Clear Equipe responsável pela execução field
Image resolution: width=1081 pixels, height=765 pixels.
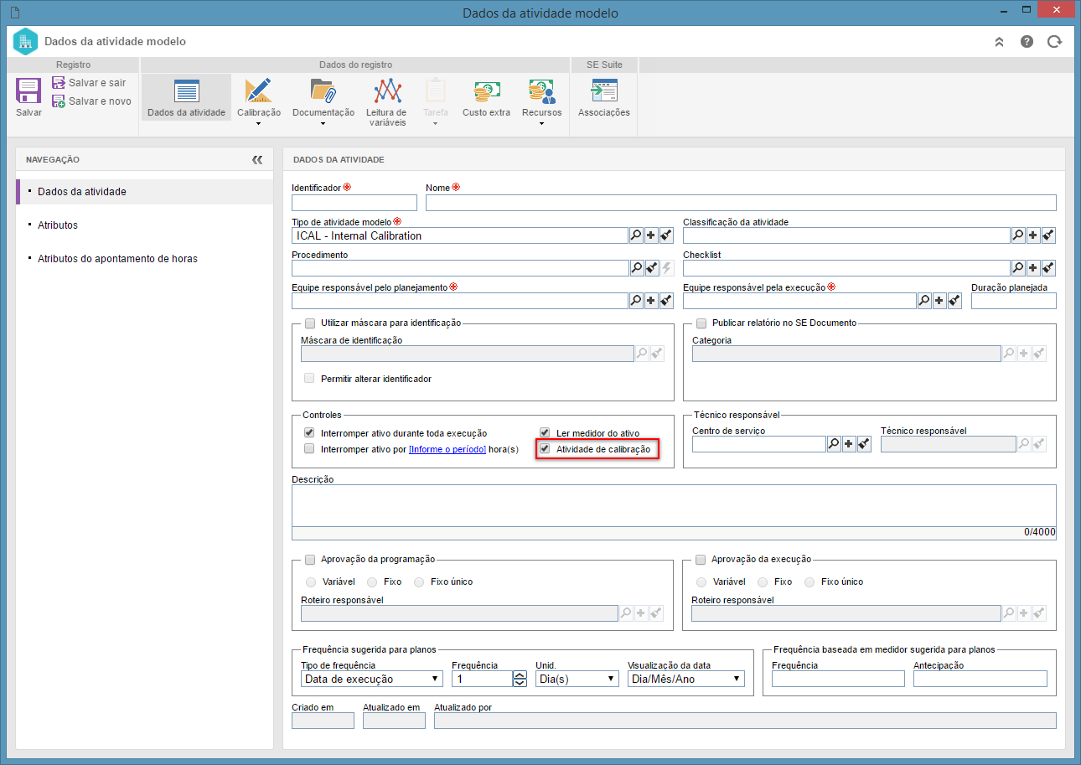point(954,301)
